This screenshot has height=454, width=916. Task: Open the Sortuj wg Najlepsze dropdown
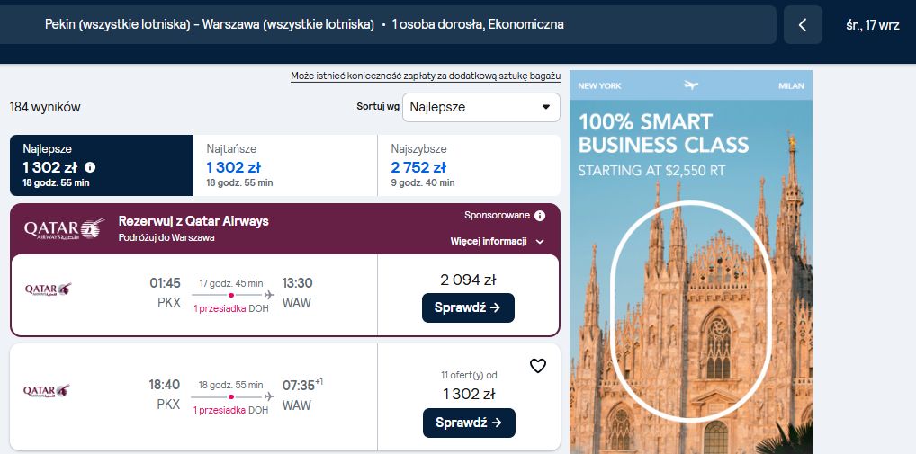[x=480, y=107]
